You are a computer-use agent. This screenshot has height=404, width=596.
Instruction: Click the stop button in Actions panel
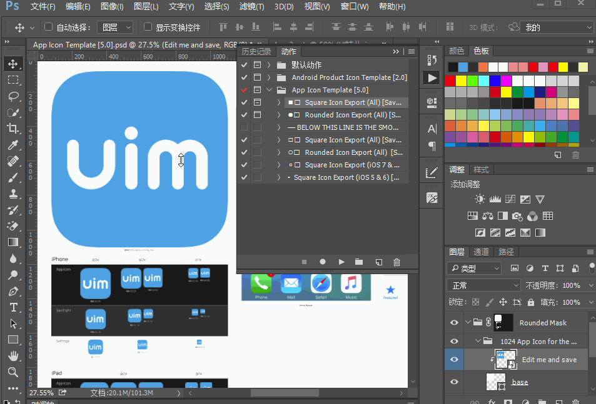click(x=304, y=262)
